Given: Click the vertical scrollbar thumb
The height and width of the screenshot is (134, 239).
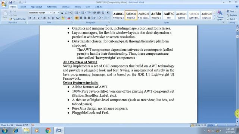Looking at the screenshot, I should [238, 36].
